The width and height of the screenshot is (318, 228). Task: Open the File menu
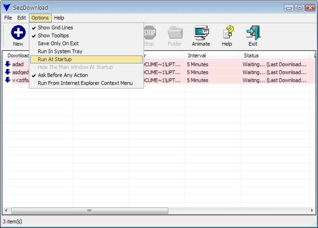coord(8,18)
